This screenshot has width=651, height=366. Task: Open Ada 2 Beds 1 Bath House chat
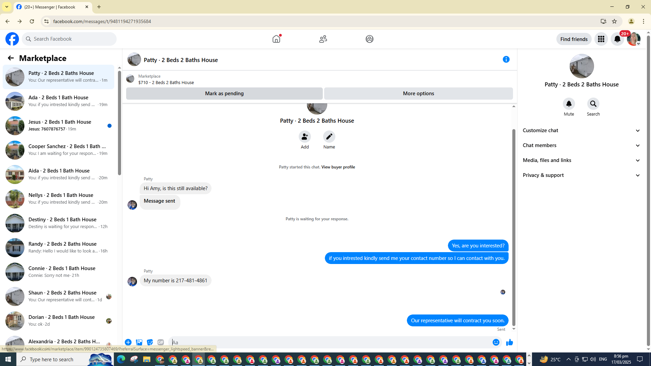click(x=58, y=101)
